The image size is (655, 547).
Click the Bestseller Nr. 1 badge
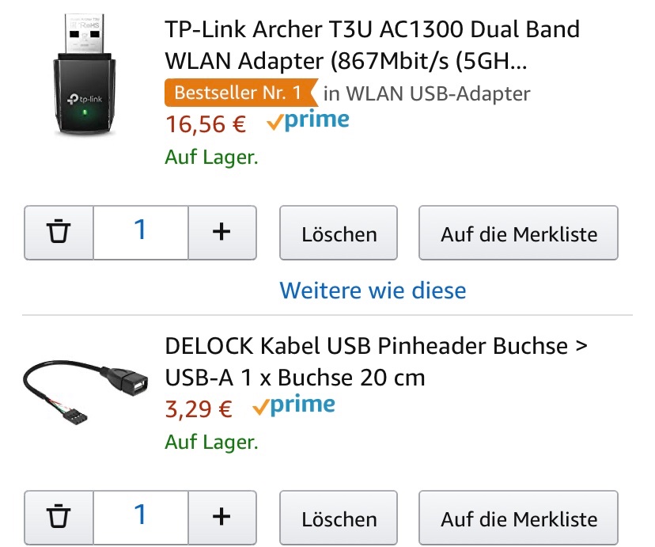238,93
